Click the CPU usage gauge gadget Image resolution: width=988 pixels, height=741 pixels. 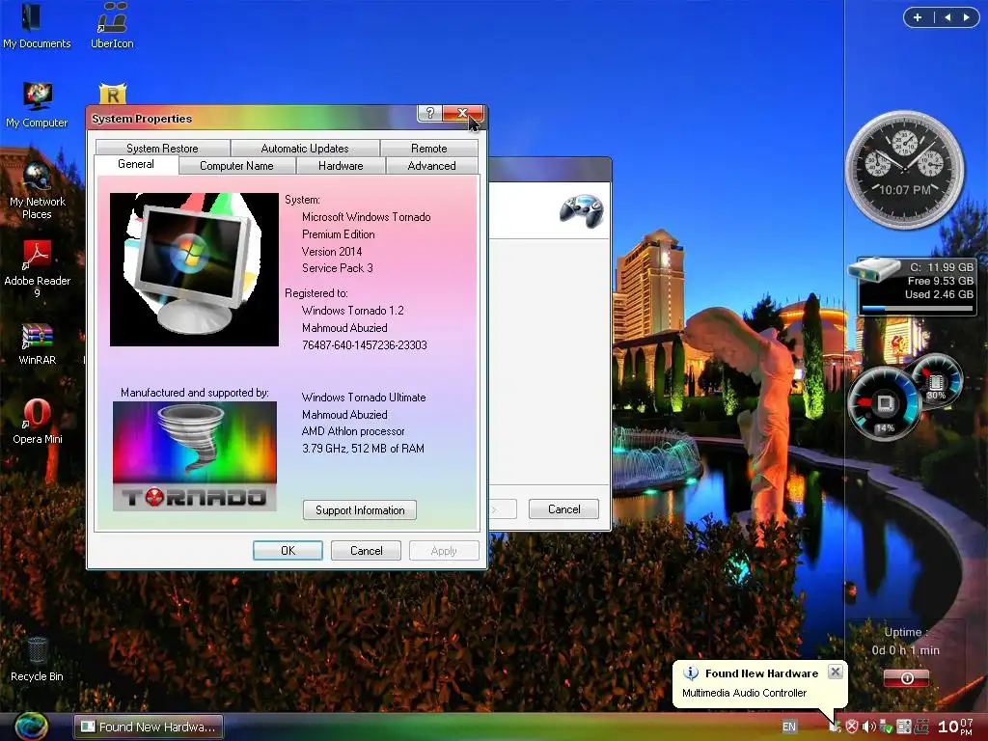click(x=884, y=404)
